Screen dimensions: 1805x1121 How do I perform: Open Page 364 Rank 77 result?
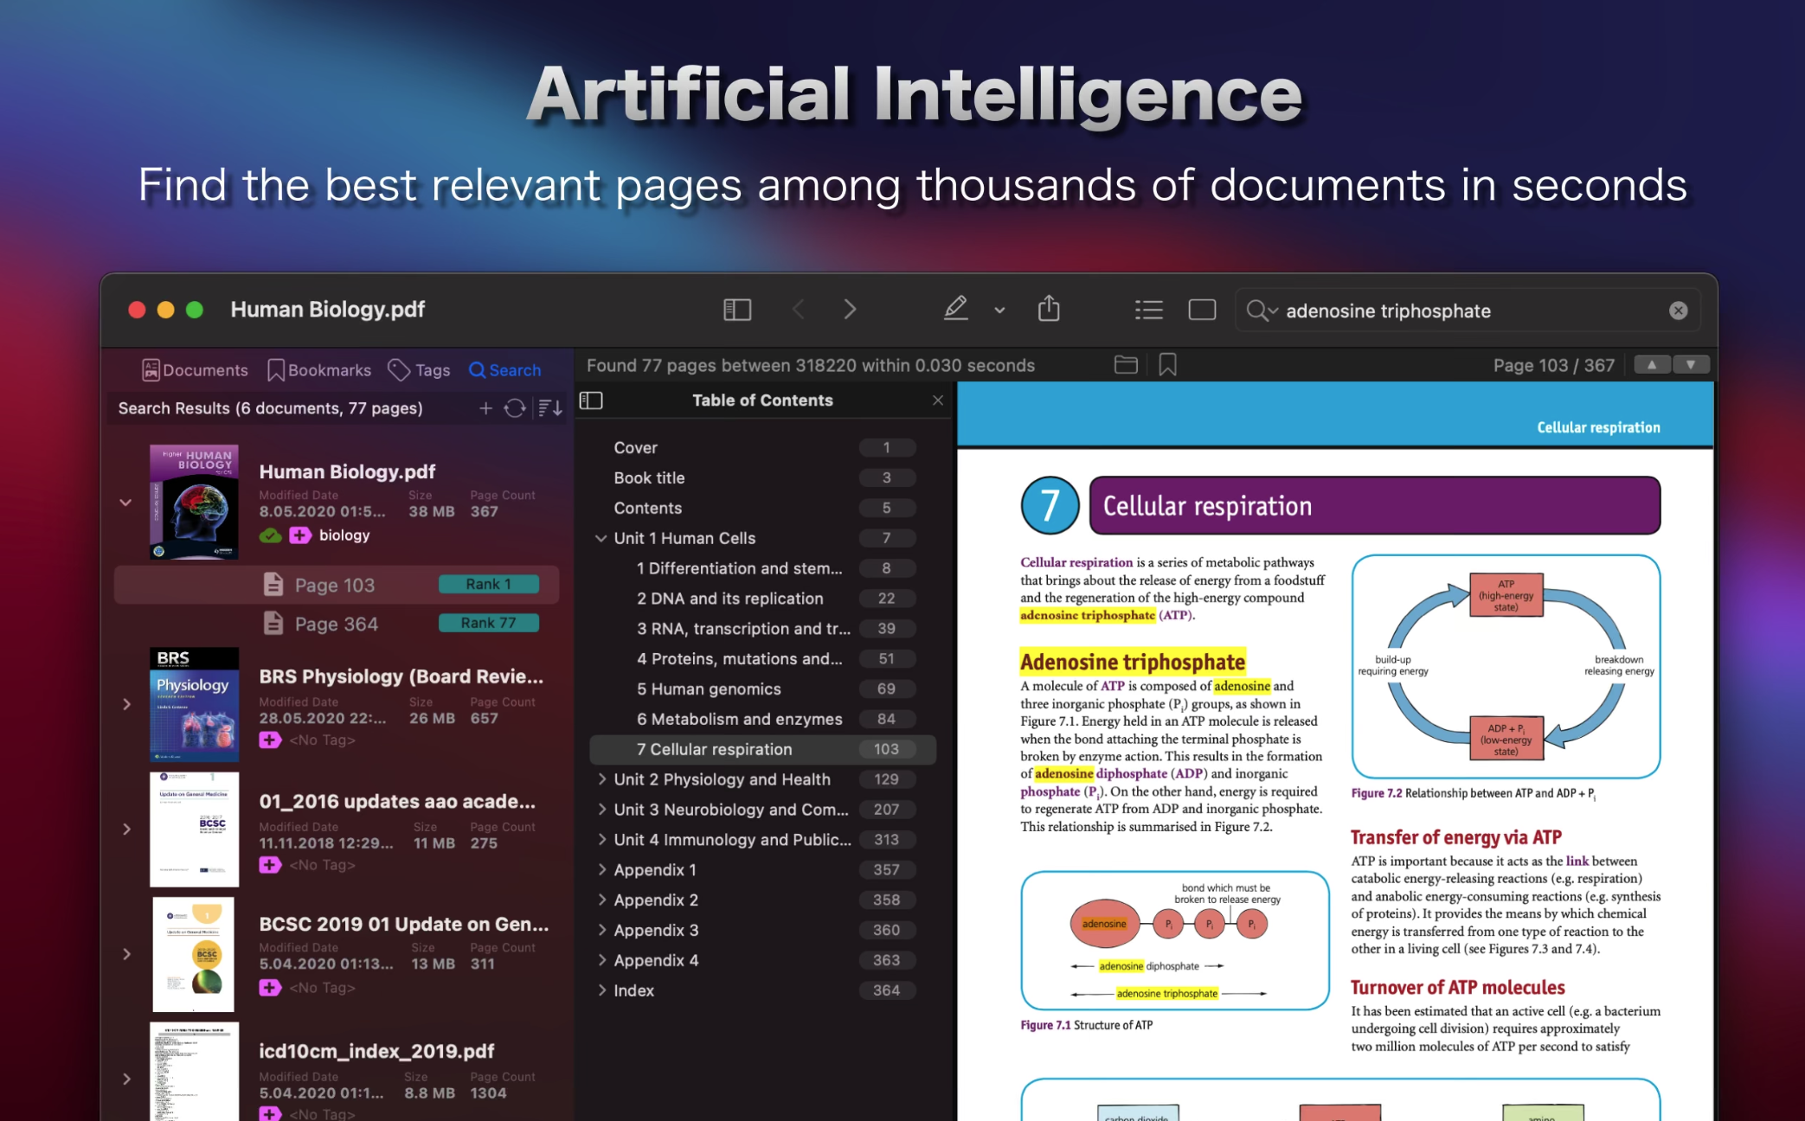coord(337,624)
